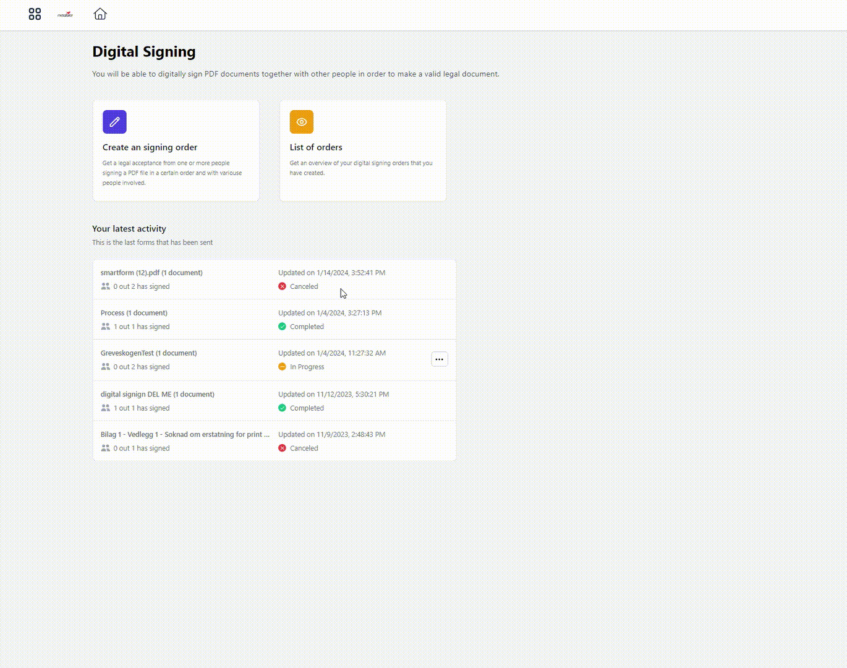Open smartform (12).pdf activity entry

[151, 273]
